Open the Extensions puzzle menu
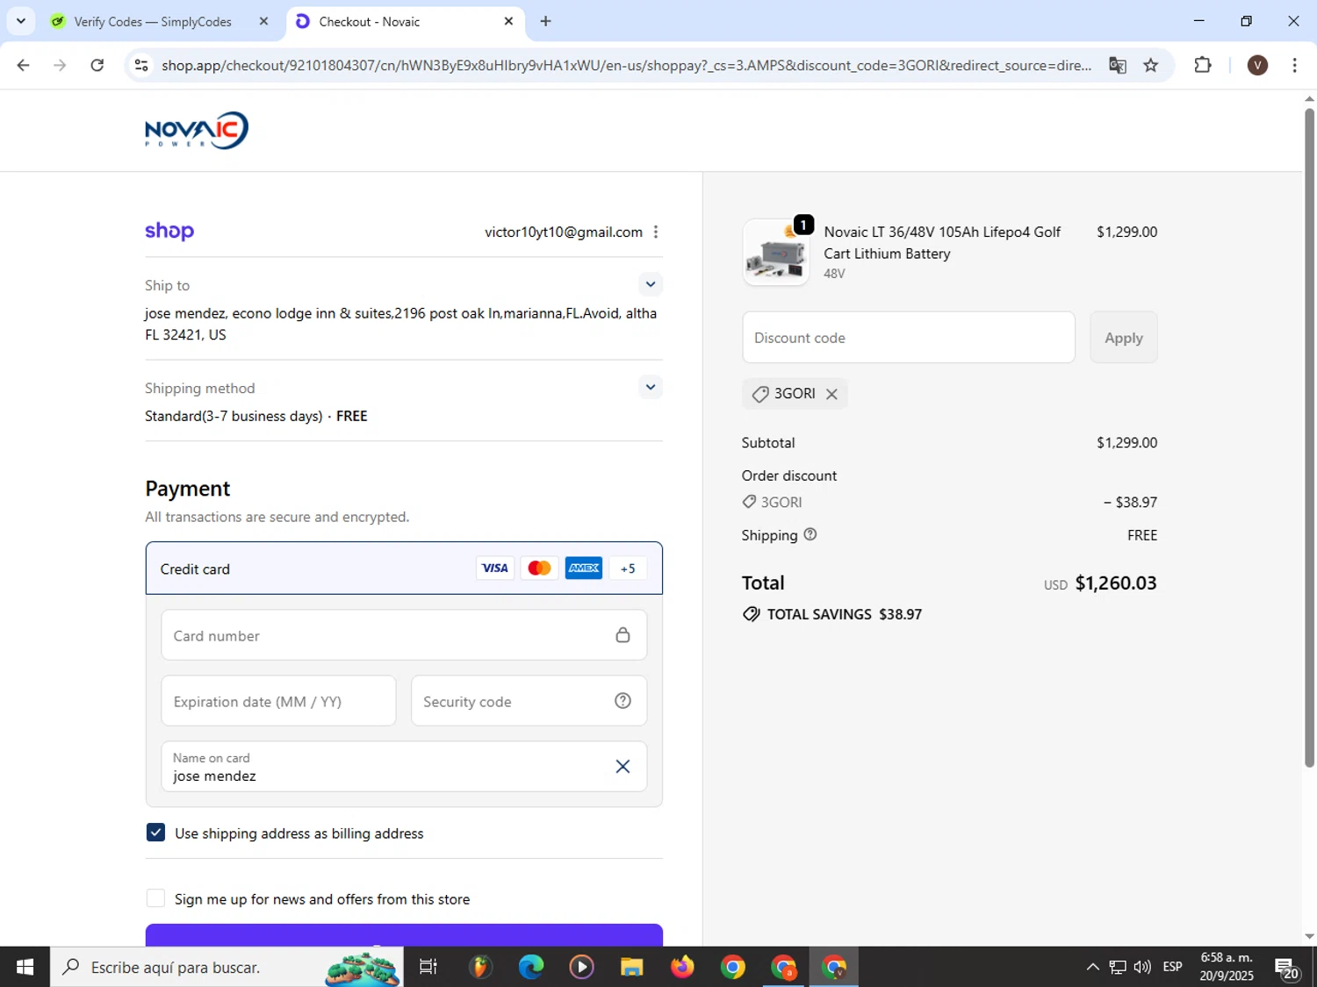The height and width of the screenshot is (987, 1317). point(1203,65)
